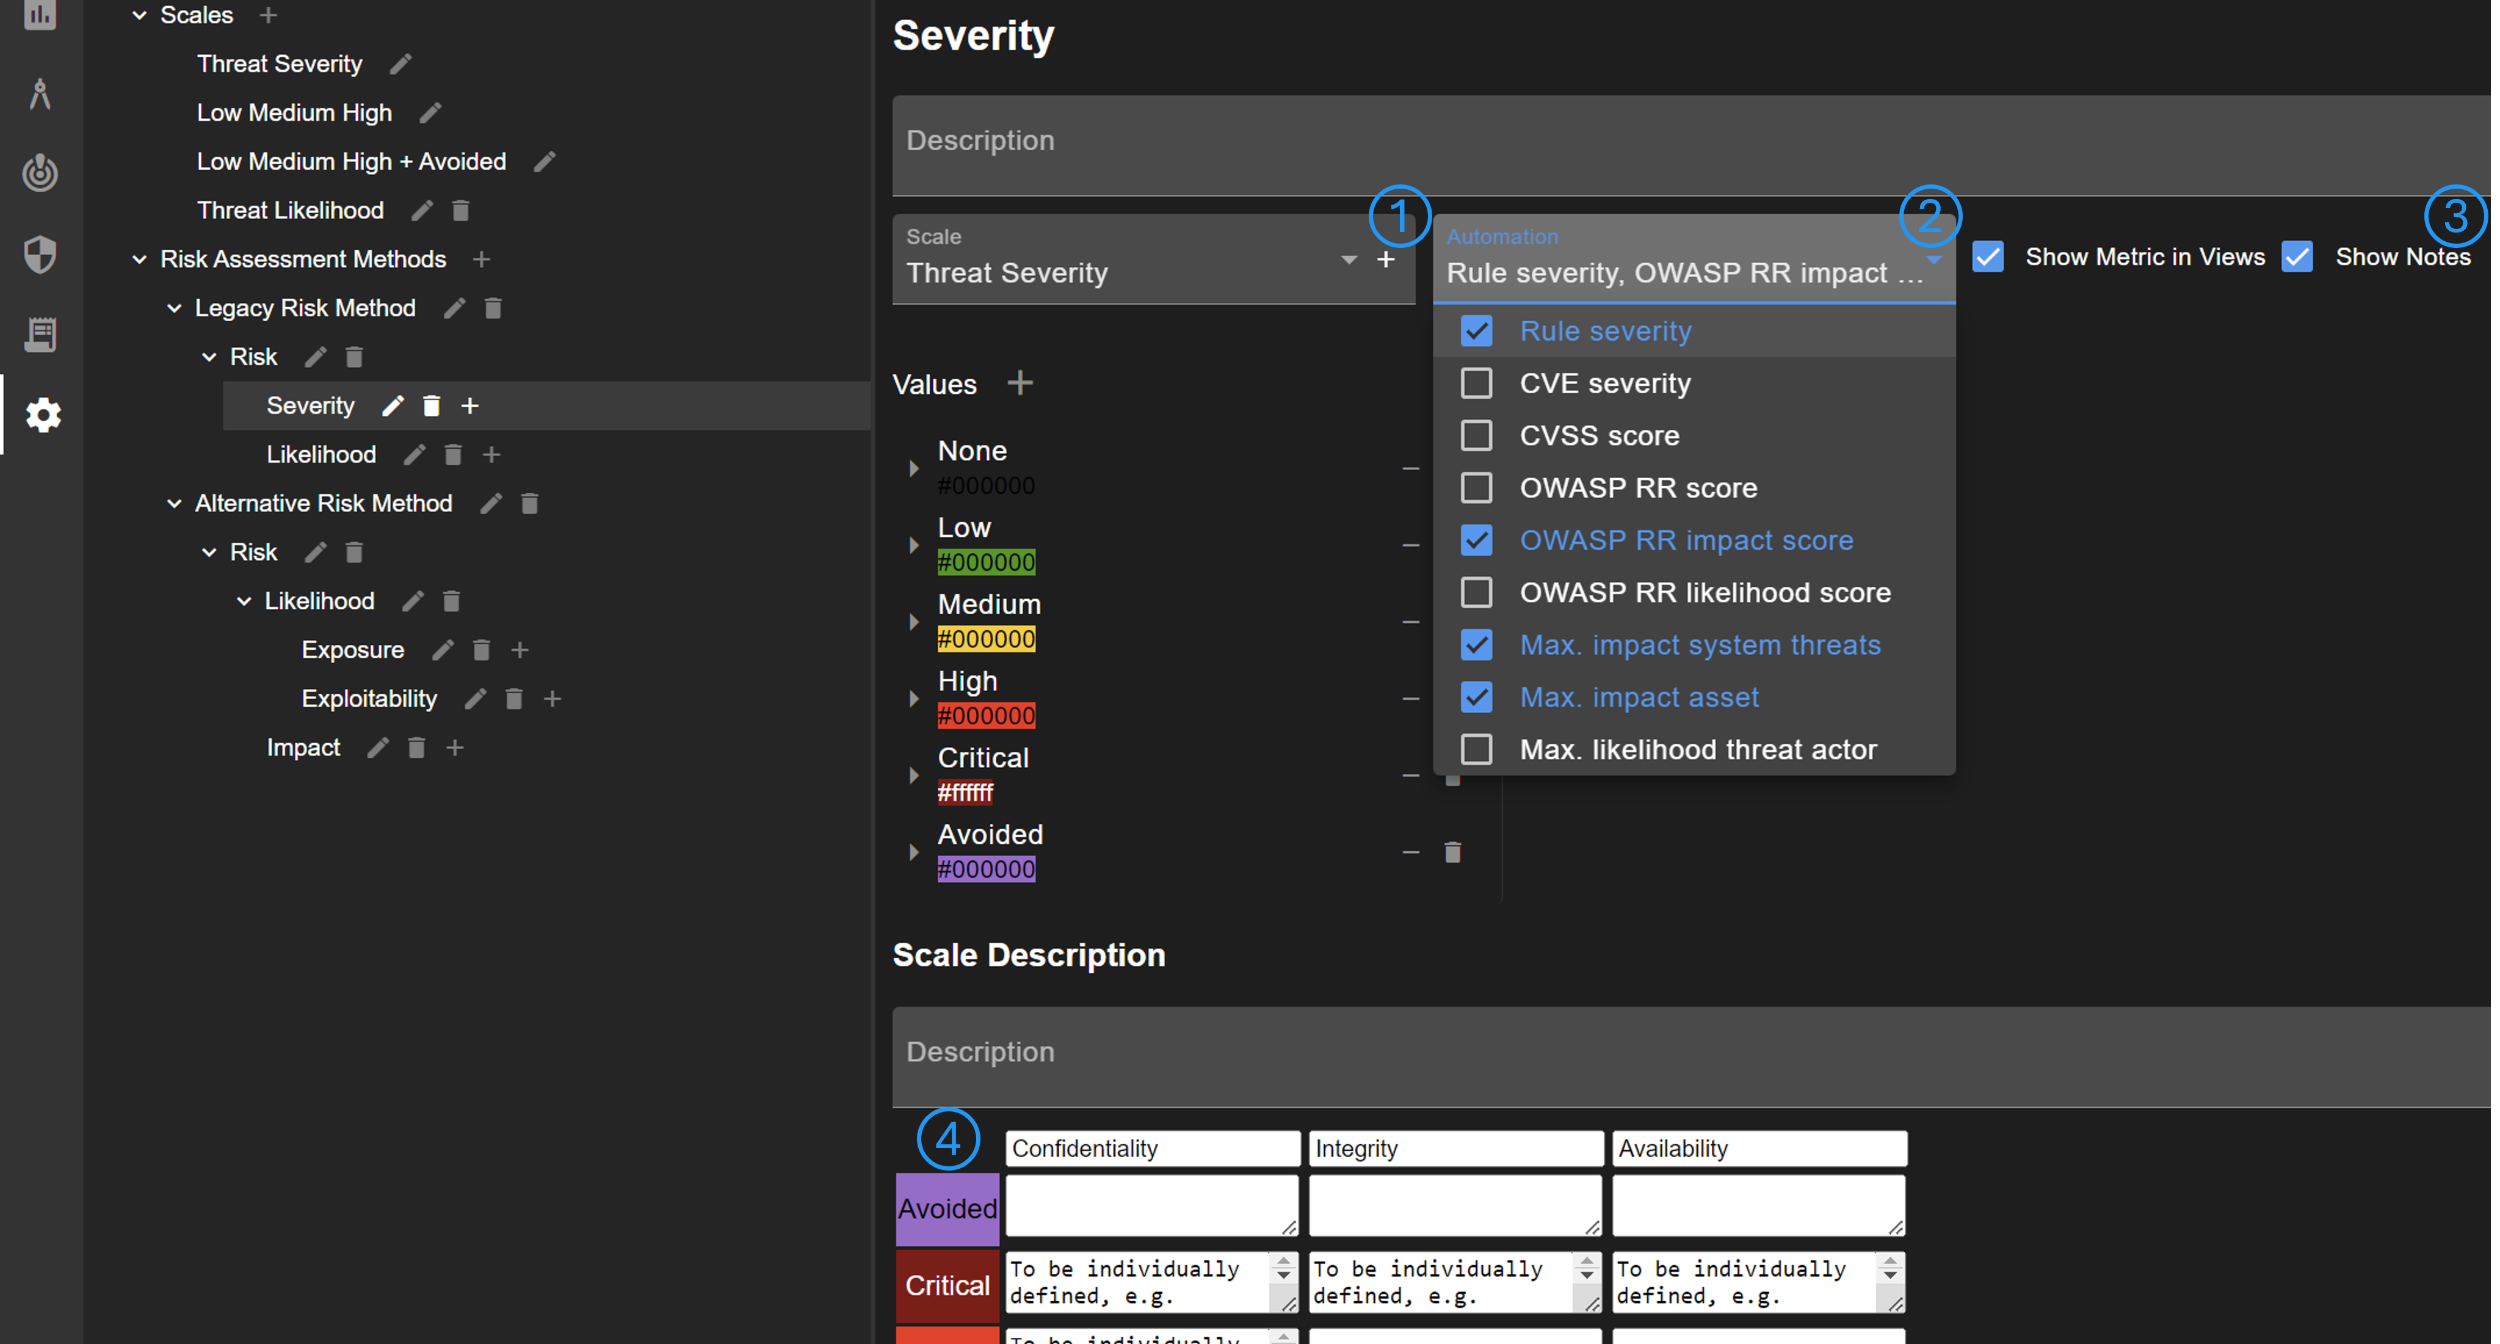Add a new scale next to Scales
The width and height of the screenshot is (2500, 1344).
[269, 15]
